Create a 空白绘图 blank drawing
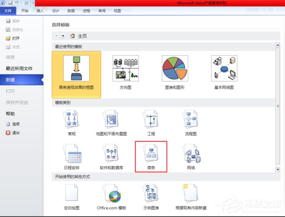Image resolution: width=285 pixels, height=217 pixels. click(72, 197)
